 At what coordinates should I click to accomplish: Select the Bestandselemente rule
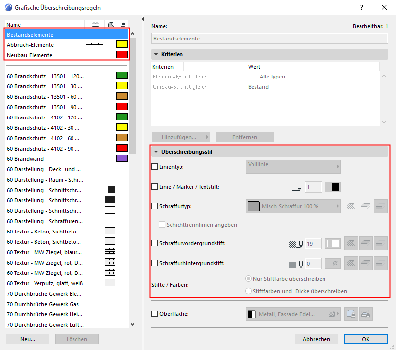pos(67,35)
